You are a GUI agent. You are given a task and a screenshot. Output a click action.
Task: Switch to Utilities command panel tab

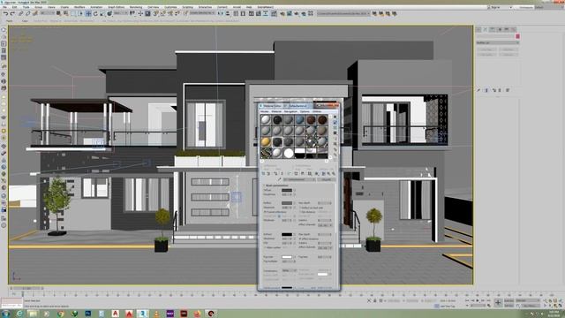(514, 29)
